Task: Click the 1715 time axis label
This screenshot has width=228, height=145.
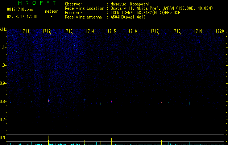Action: pos(112,31)
